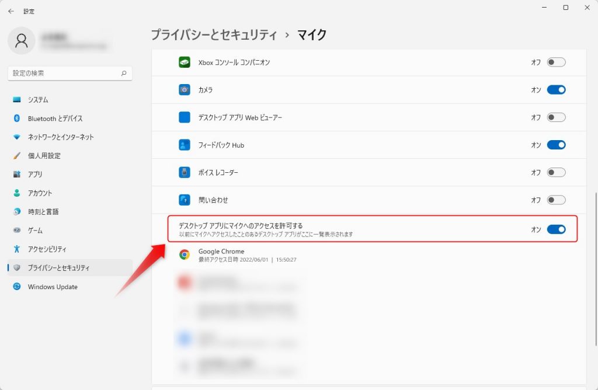The height and width of the screenshot is (390, 598).
Task: Click the Bluetooth icon in sidebar
Action: (17, 118)
